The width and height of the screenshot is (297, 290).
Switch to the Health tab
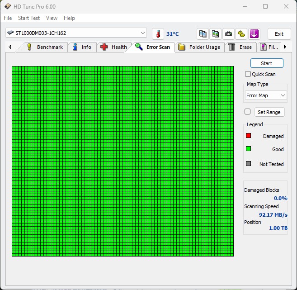click(x=114, y=47)
